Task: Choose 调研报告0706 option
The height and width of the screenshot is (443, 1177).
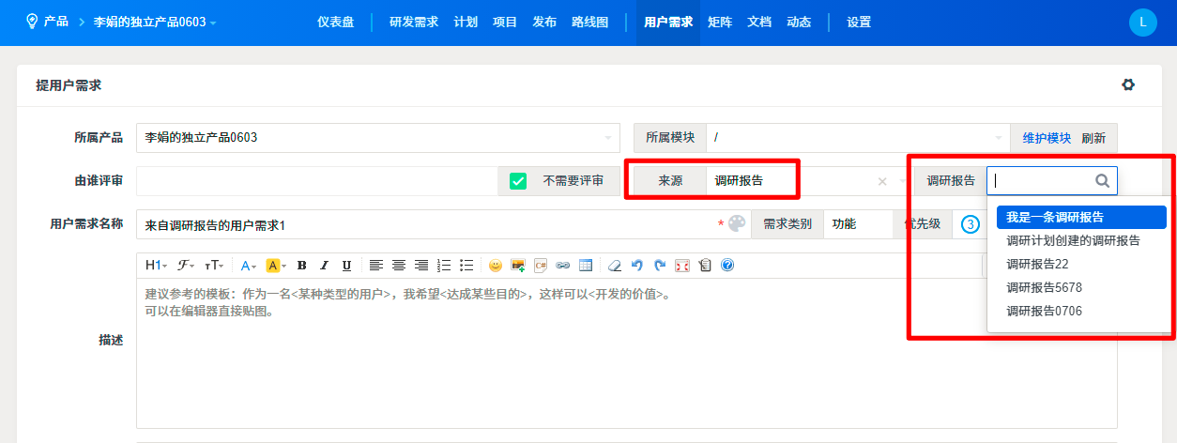Action: click(1081, 311)
